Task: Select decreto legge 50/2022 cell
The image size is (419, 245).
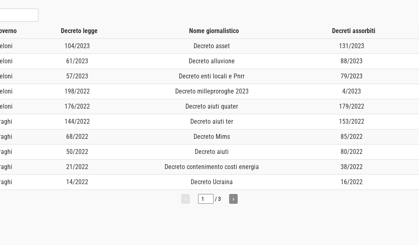Action: click(77, 152)
